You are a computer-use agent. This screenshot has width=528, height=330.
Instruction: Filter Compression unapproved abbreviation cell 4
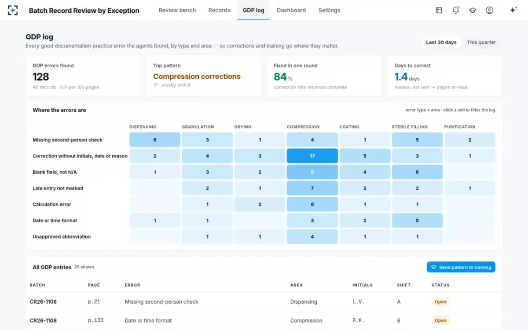coord(312,237)
